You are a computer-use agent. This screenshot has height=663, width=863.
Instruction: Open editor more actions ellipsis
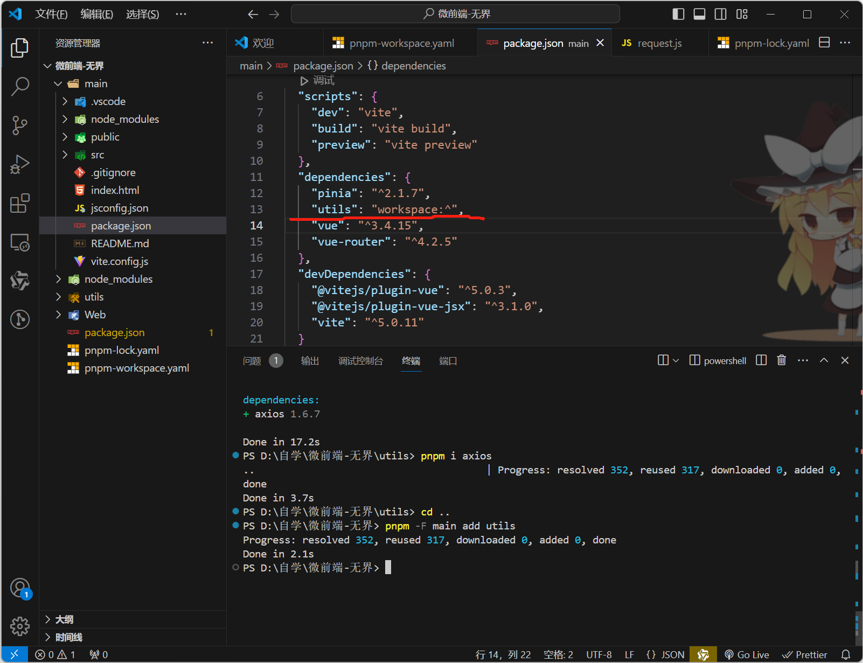[x=845, y=43]
